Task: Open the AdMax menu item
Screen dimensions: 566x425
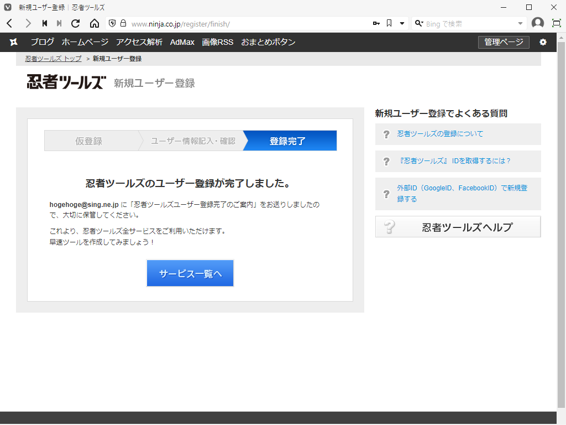Action: 182,42
